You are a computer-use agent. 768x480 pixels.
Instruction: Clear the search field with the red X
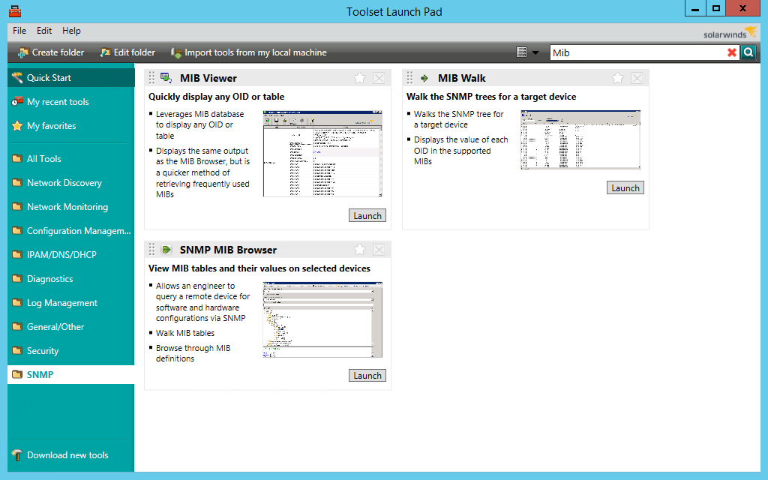pyautogui.click(x=733, y=52)
